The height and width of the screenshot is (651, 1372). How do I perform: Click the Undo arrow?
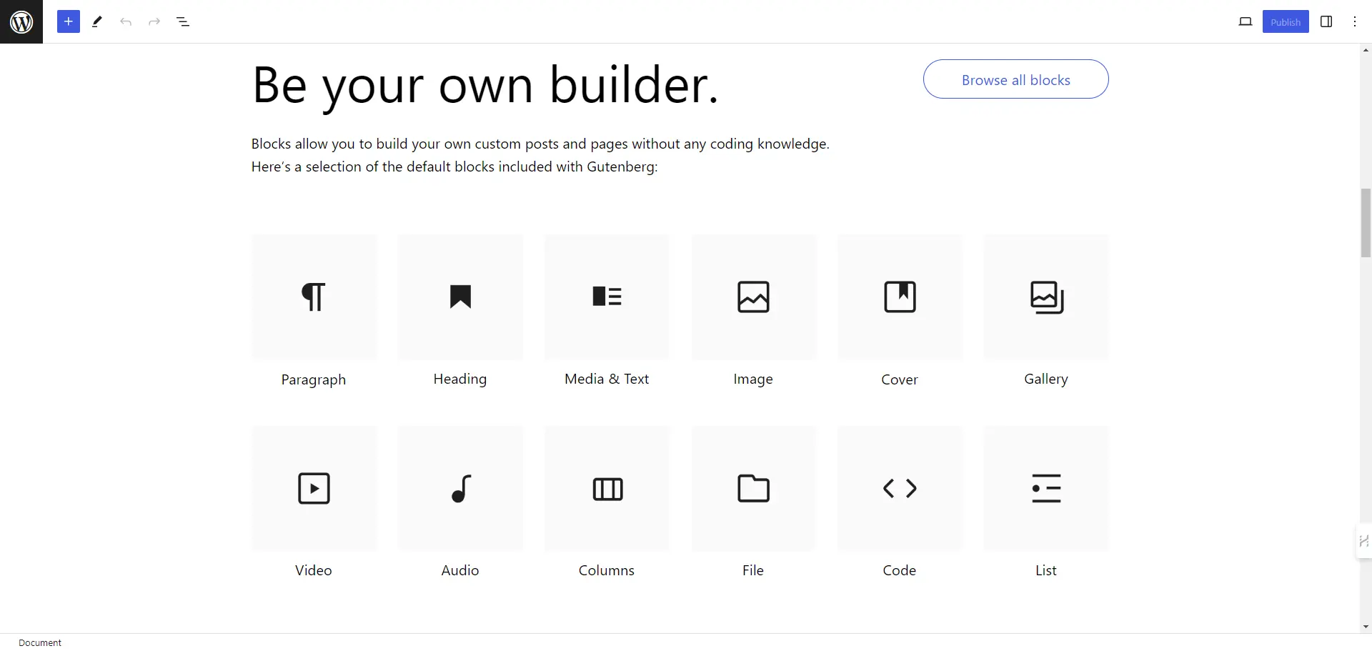(126, 21)
